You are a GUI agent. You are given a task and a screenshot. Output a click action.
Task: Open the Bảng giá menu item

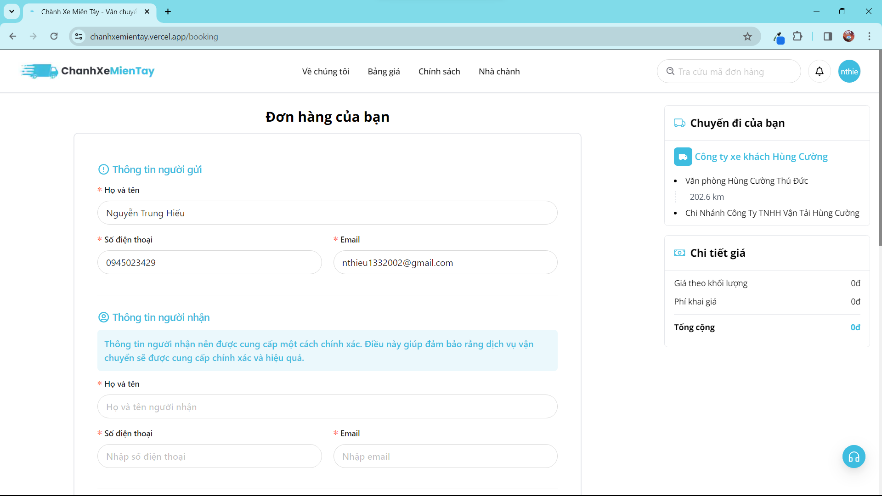tap(384, 71)
